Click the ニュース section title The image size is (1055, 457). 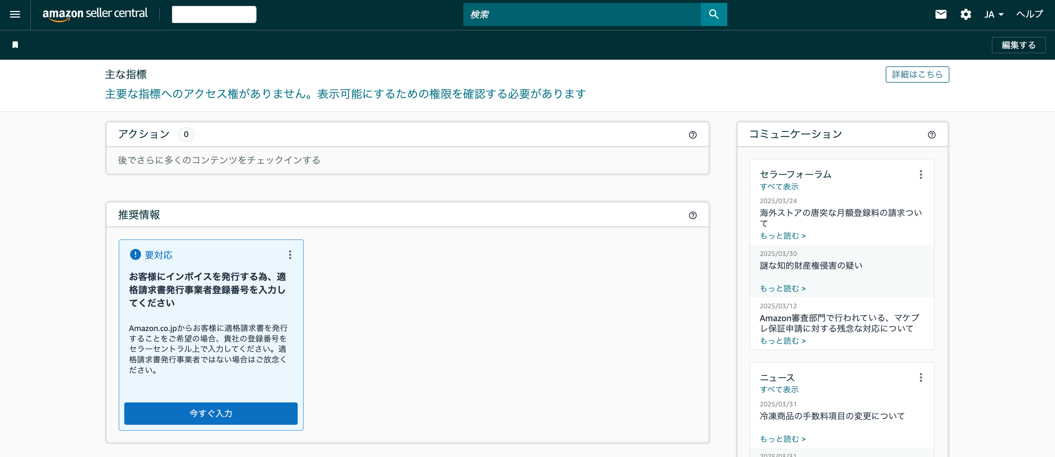click(777, 378)
